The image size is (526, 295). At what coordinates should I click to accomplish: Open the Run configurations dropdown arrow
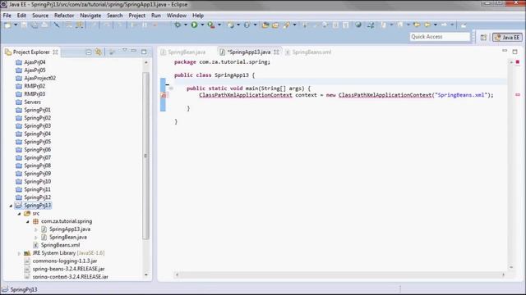[202, 25]
